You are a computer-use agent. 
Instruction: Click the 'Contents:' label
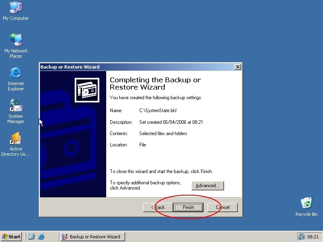[119, 134]
